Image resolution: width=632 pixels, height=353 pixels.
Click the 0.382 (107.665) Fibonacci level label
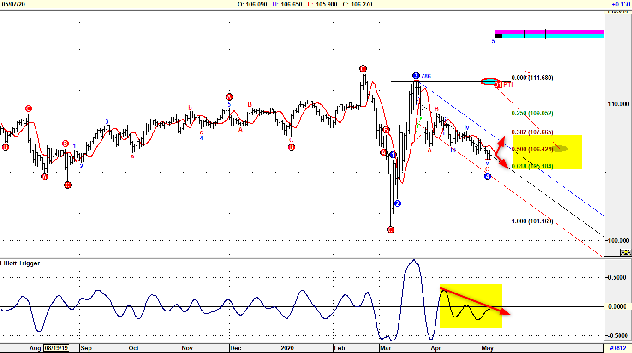532,132
